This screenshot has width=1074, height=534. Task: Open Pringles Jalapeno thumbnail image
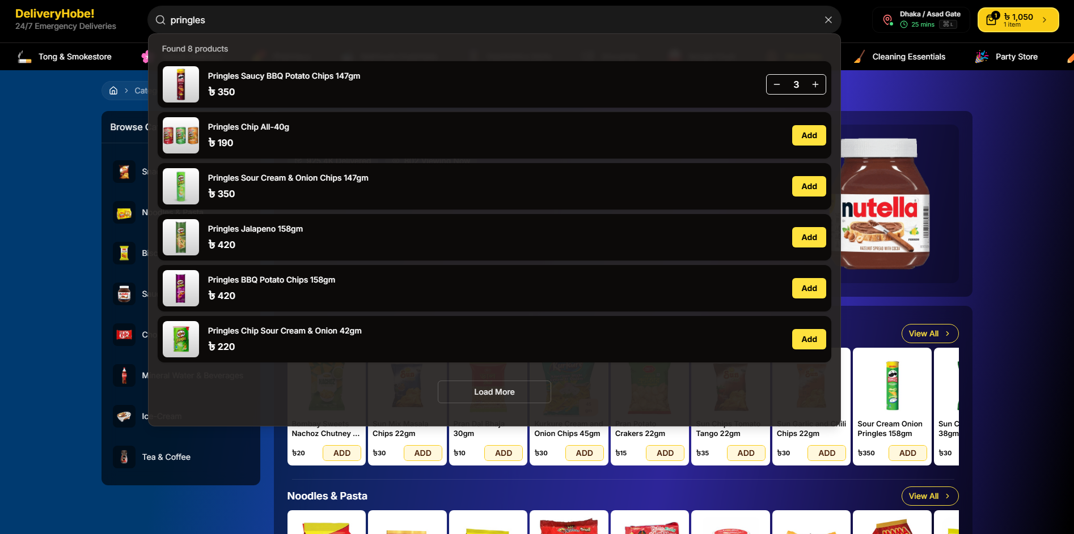(x=181, y=237)
